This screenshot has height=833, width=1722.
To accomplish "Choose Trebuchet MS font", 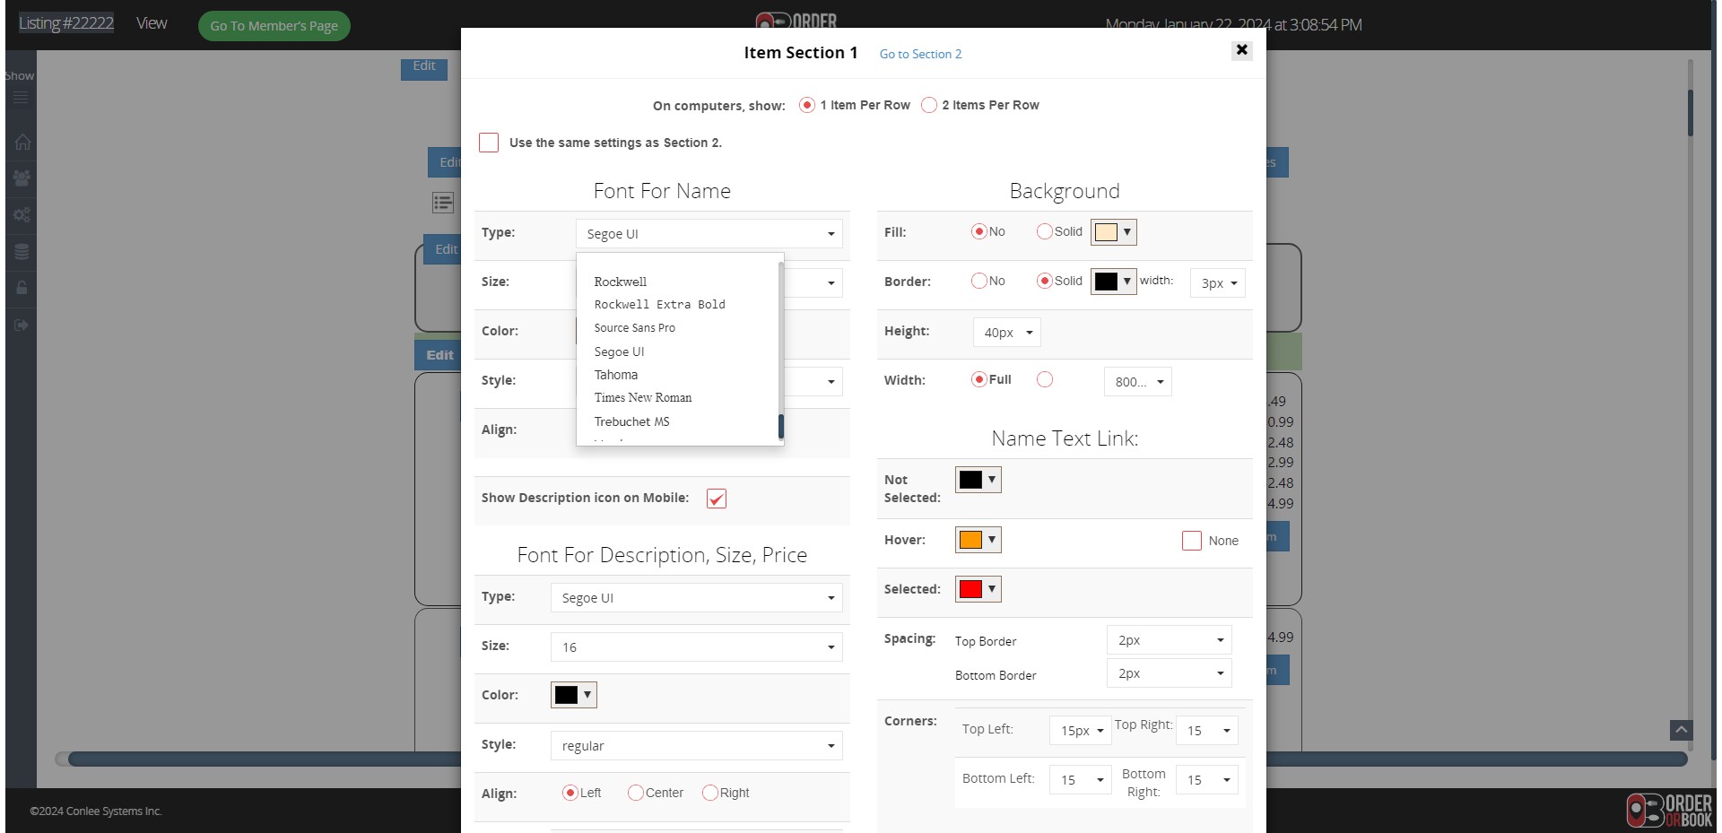I will 632,421.
